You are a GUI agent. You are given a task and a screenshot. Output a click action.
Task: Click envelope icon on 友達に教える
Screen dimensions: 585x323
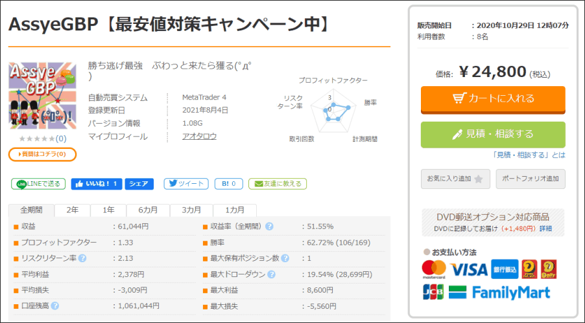point(259,184)
